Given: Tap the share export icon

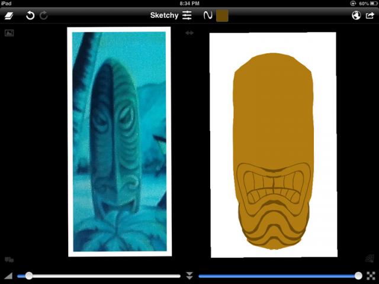Looking at the screenshot, I should [x=370, y=15].
